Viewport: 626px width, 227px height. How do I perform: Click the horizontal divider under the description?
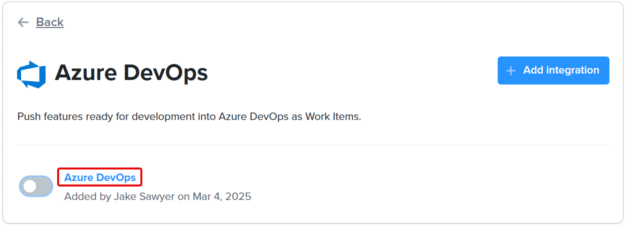pos(313,145)
